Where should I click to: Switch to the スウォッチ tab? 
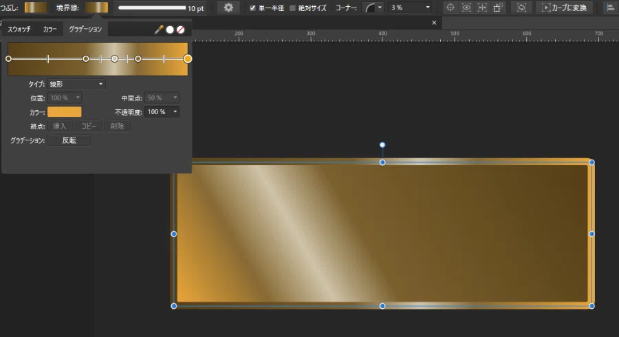(x=19, y=29)
